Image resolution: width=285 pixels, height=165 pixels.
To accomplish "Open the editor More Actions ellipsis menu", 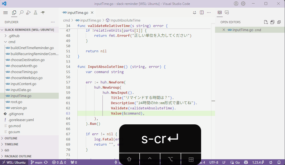I will click(209, 13).
